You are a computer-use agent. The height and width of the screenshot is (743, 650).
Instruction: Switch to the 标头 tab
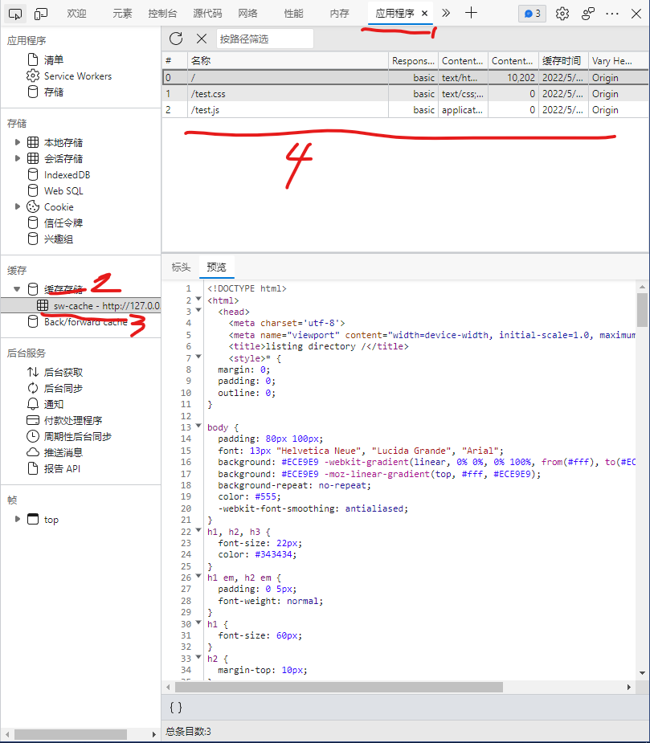(181, 267)
